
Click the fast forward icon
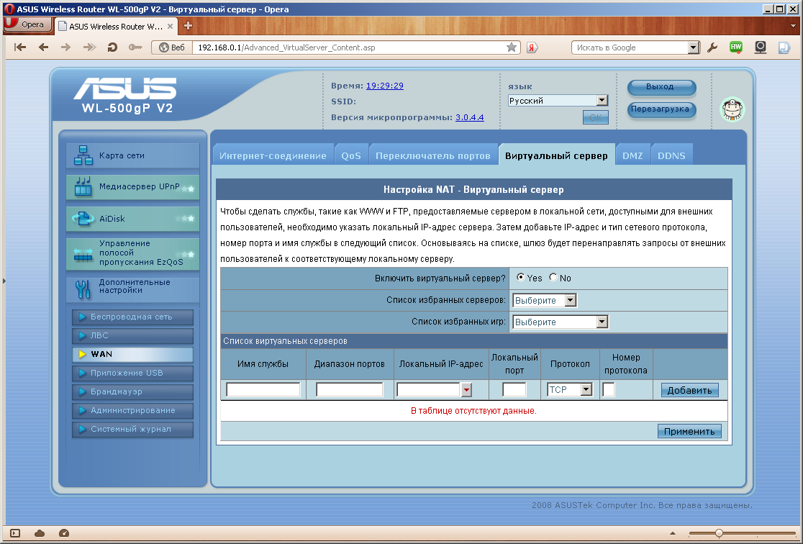click(x=90, y=47)
